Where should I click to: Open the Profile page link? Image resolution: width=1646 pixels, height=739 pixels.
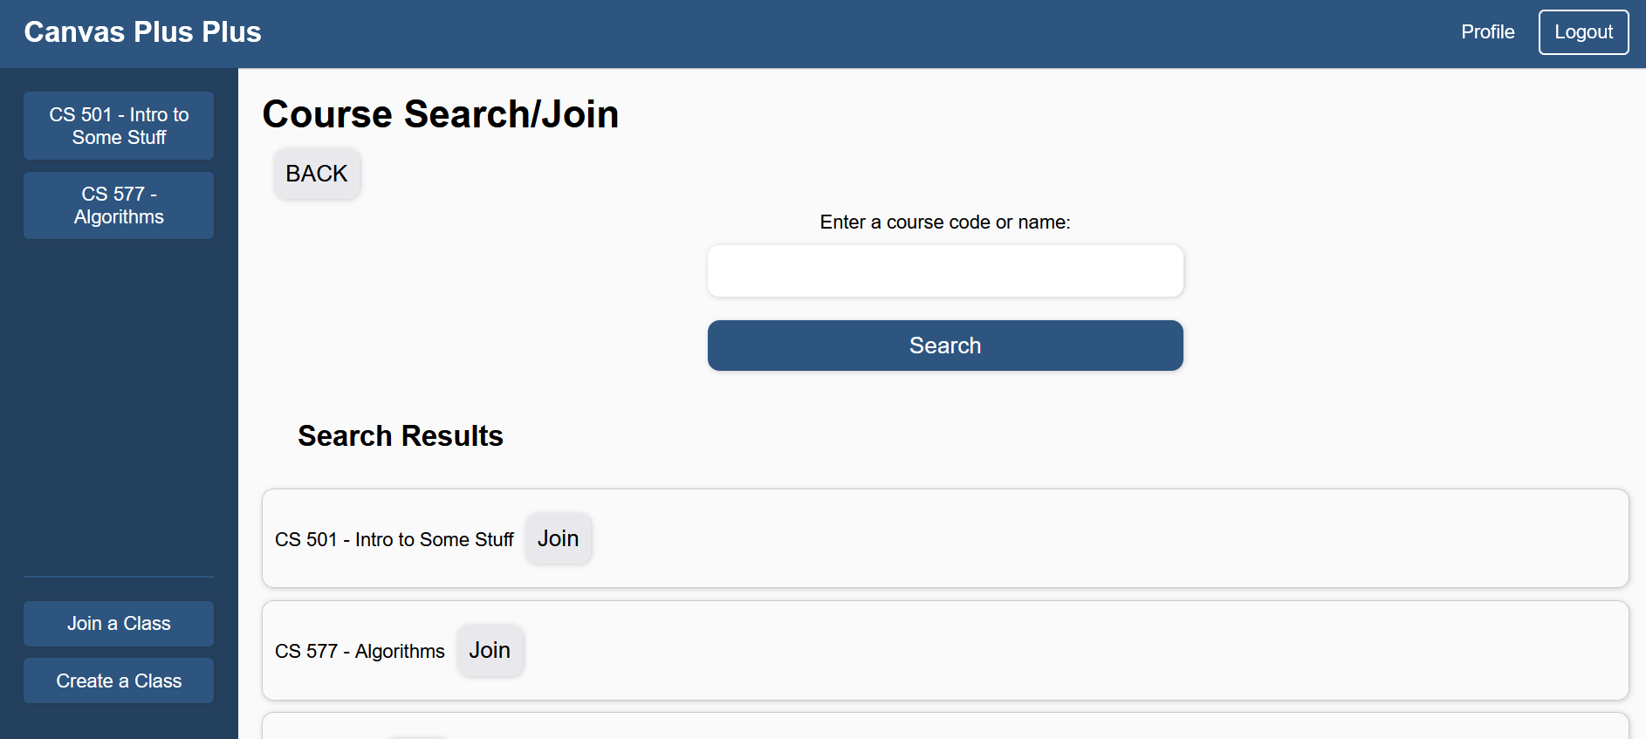pos(1487,32)
